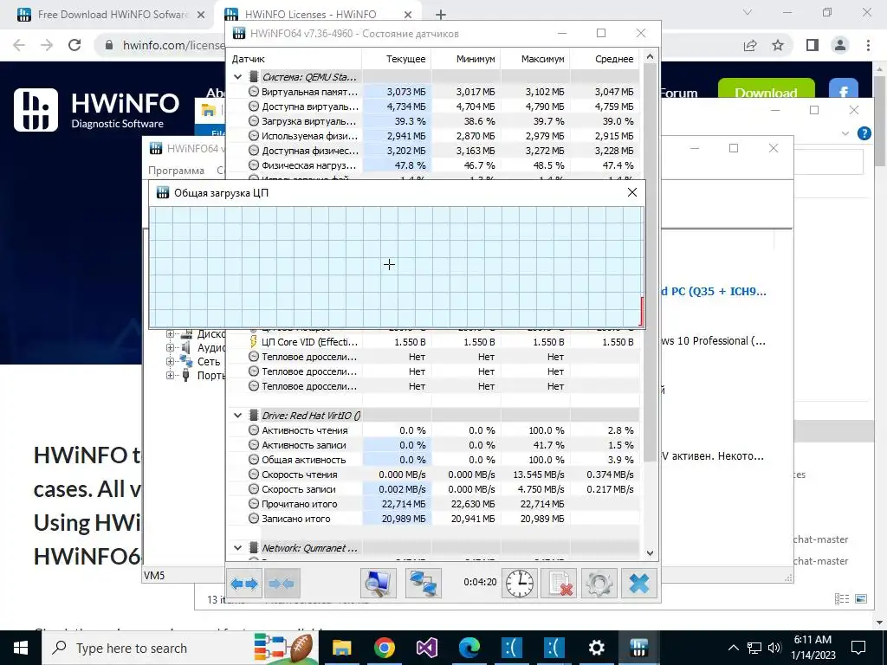Select the Записано итого sensor row
Viewport: 887px width, 665px height.
coord(433,519)
